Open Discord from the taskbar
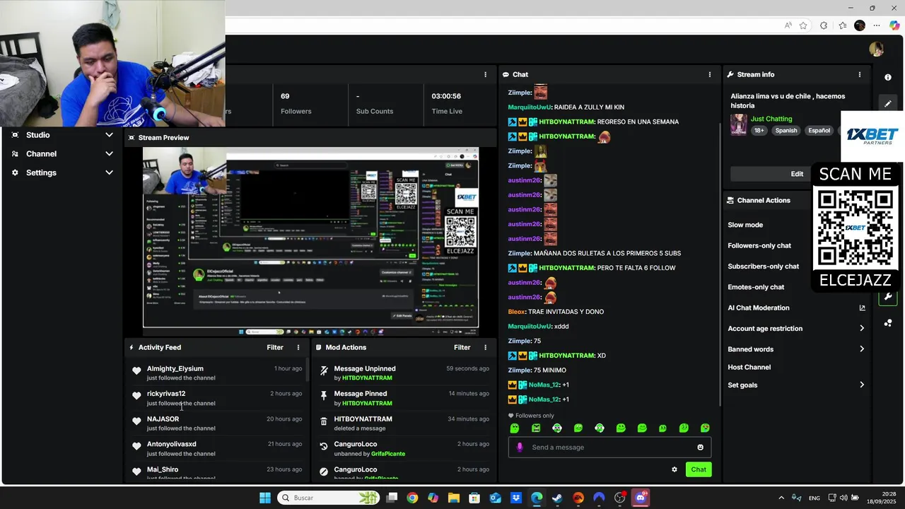This screenshot has height=509, width=905. tap(641, 498)
